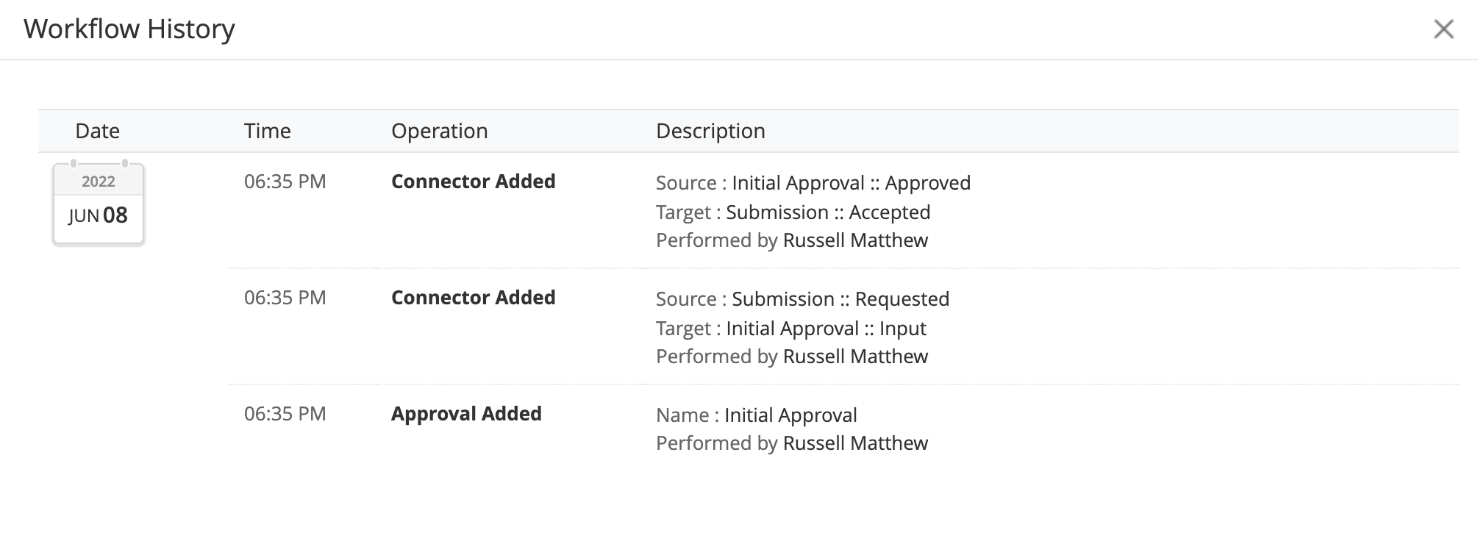1478x541 pixels.
Task: Click the 06:35 PM time beside Approval Added
Action: pos(285,414)
